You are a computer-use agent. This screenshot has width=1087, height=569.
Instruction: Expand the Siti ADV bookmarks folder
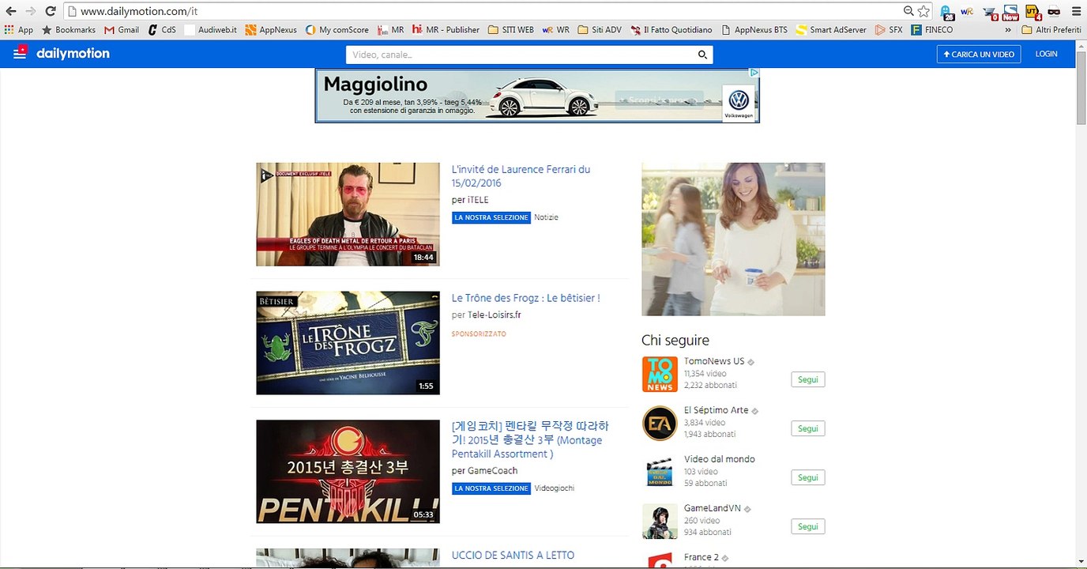pos(600,30)
